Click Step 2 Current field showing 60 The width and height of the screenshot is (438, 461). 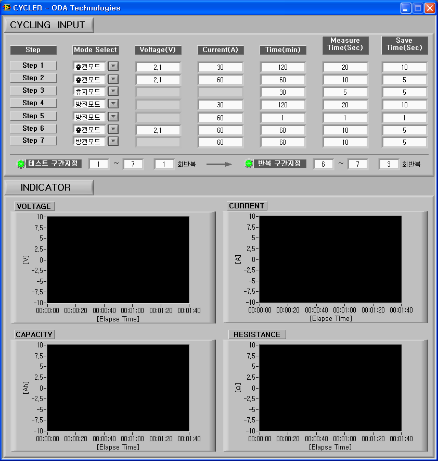pyautogui.click(x=221, y=80)
